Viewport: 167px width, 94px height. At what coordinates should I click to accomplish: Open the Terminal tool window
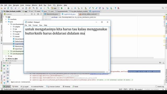click(67, 86)
